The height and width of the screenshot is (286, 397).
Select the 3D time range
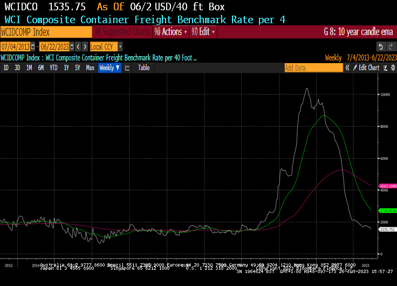(x=17, y=67)
